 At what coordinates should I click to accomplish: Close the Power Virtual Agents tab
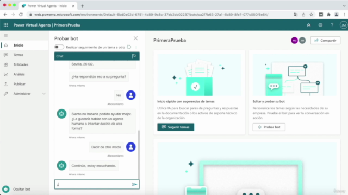[73, 6]
